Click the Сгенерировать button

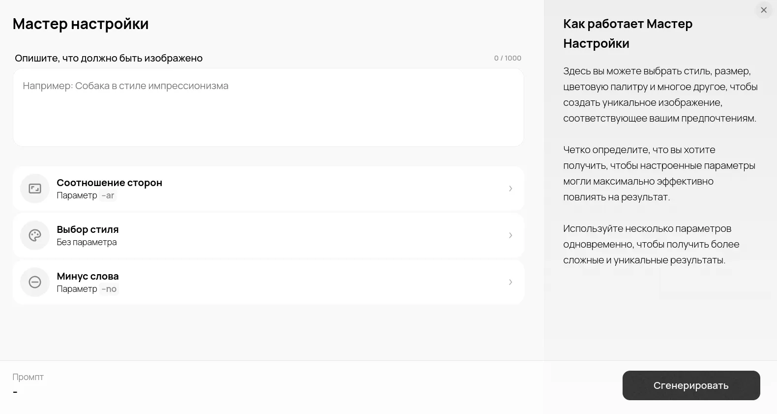coord(691,385)
